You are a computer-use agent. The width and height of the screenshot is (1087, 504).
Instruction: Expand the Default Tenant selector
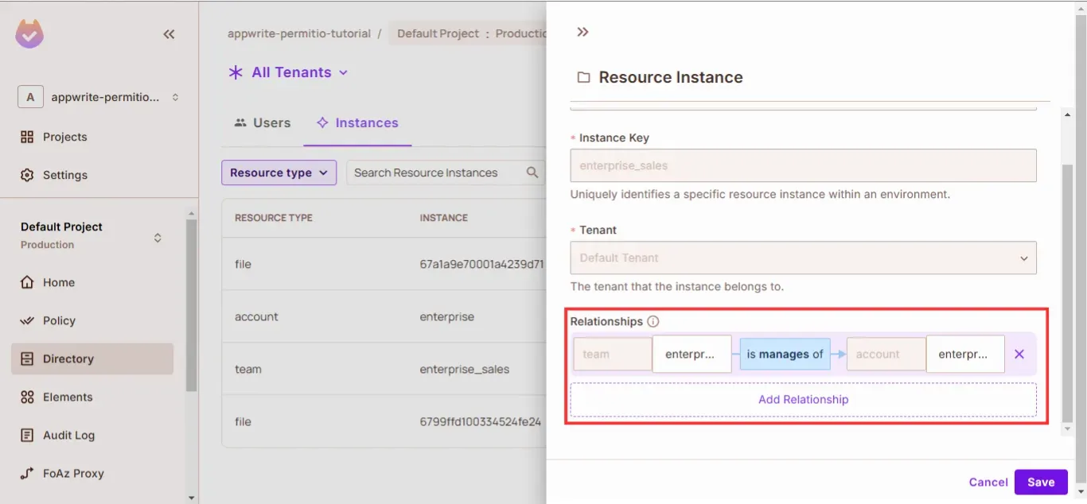click(803, 258)
